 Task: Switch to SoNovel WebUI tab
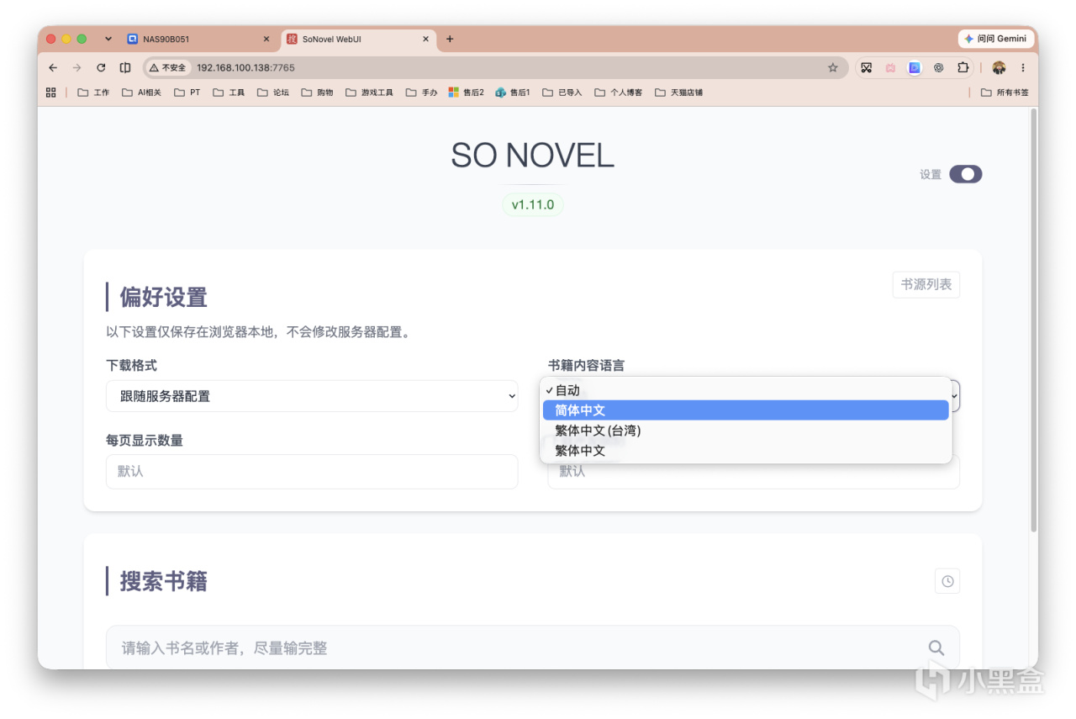[x=358, y=39]
